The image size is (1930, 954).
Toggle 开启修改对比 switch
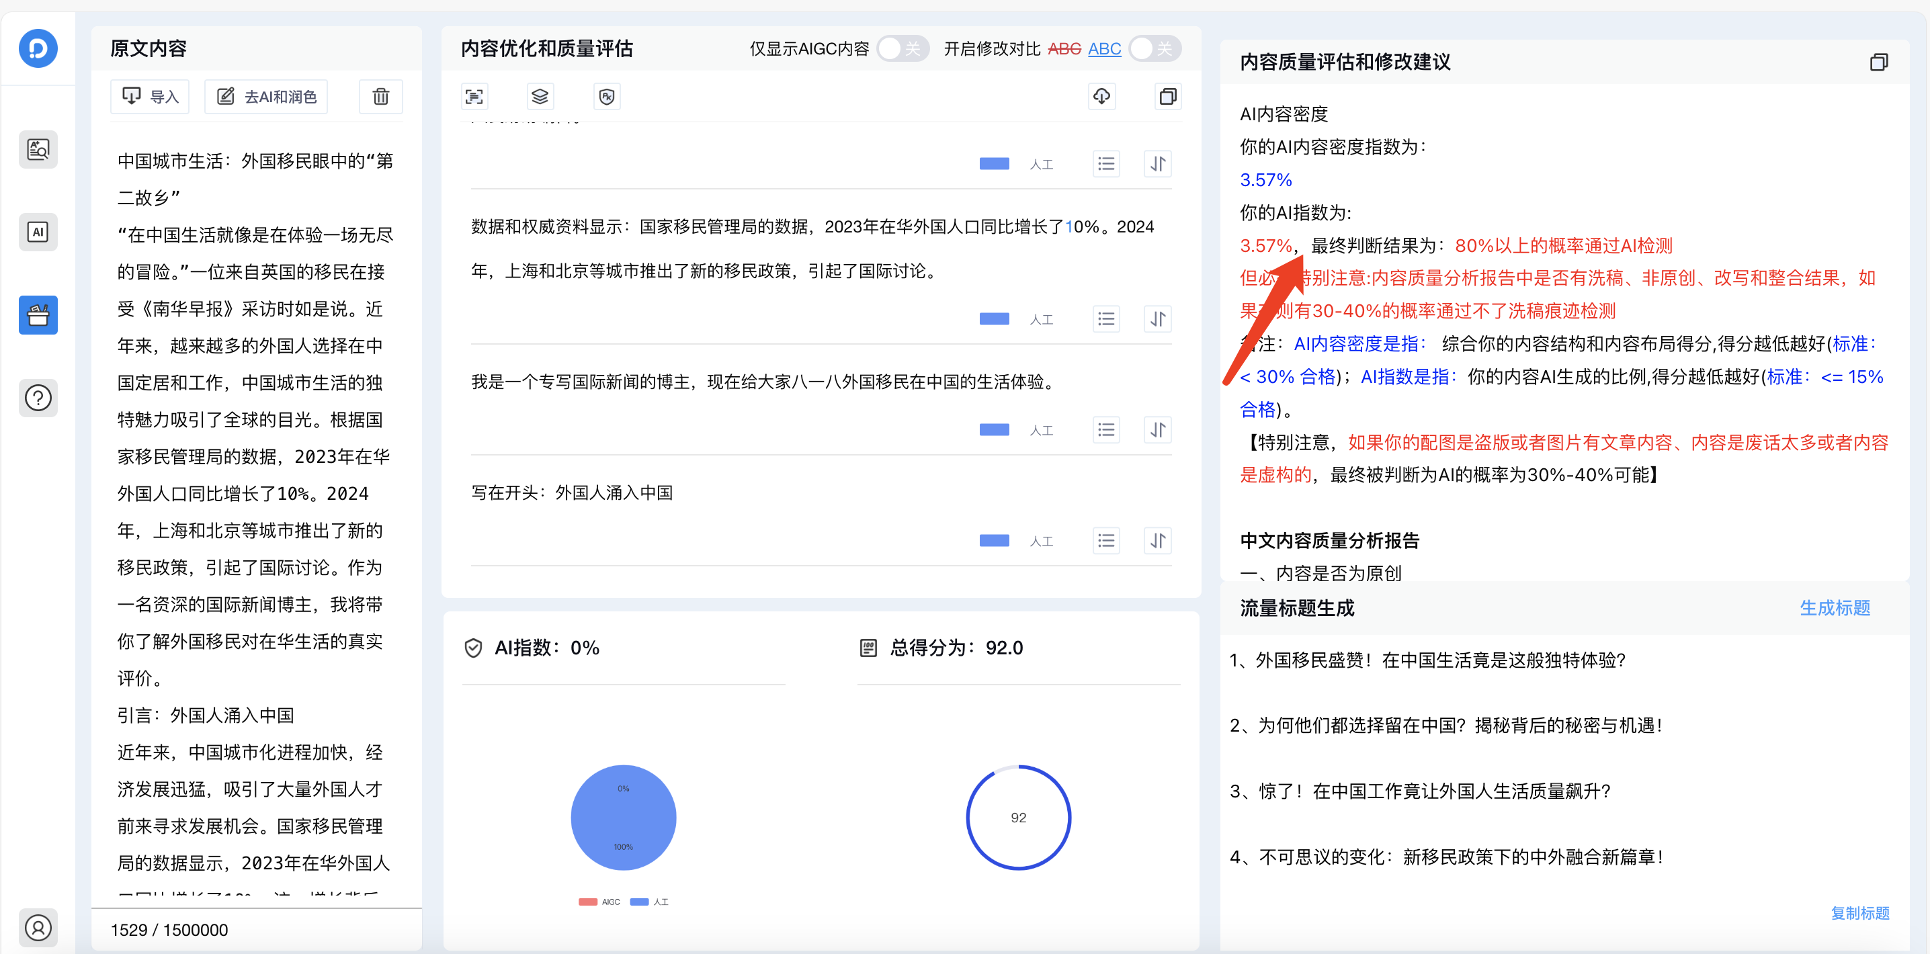click(x=1155, y=50)
